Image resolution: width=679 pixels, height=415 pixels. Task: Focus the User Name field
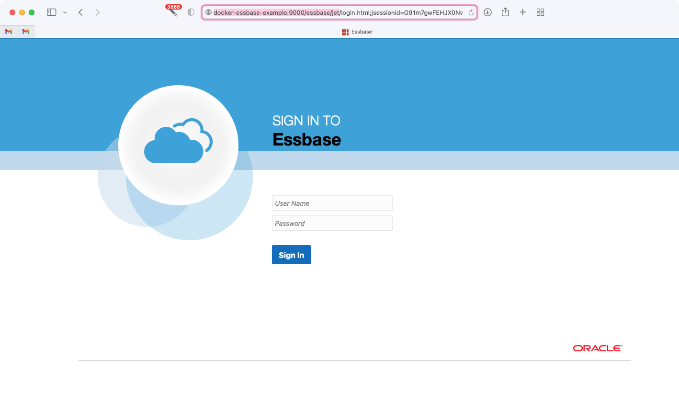click(x=332, y=203)
